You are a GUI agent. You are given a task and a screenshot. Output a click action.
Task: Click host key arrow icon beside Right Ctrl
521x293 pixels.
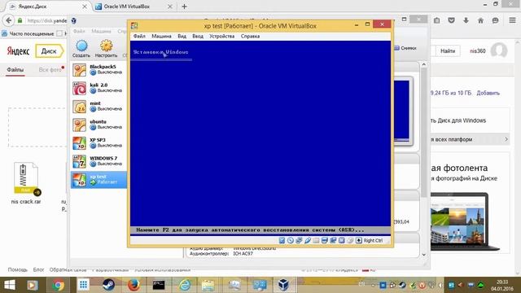tap(359, 240)
